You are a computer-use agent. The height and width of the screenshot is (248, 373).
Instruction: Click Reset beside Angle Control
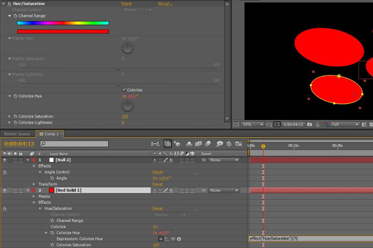pyautogui.click(x=158, y=172)
